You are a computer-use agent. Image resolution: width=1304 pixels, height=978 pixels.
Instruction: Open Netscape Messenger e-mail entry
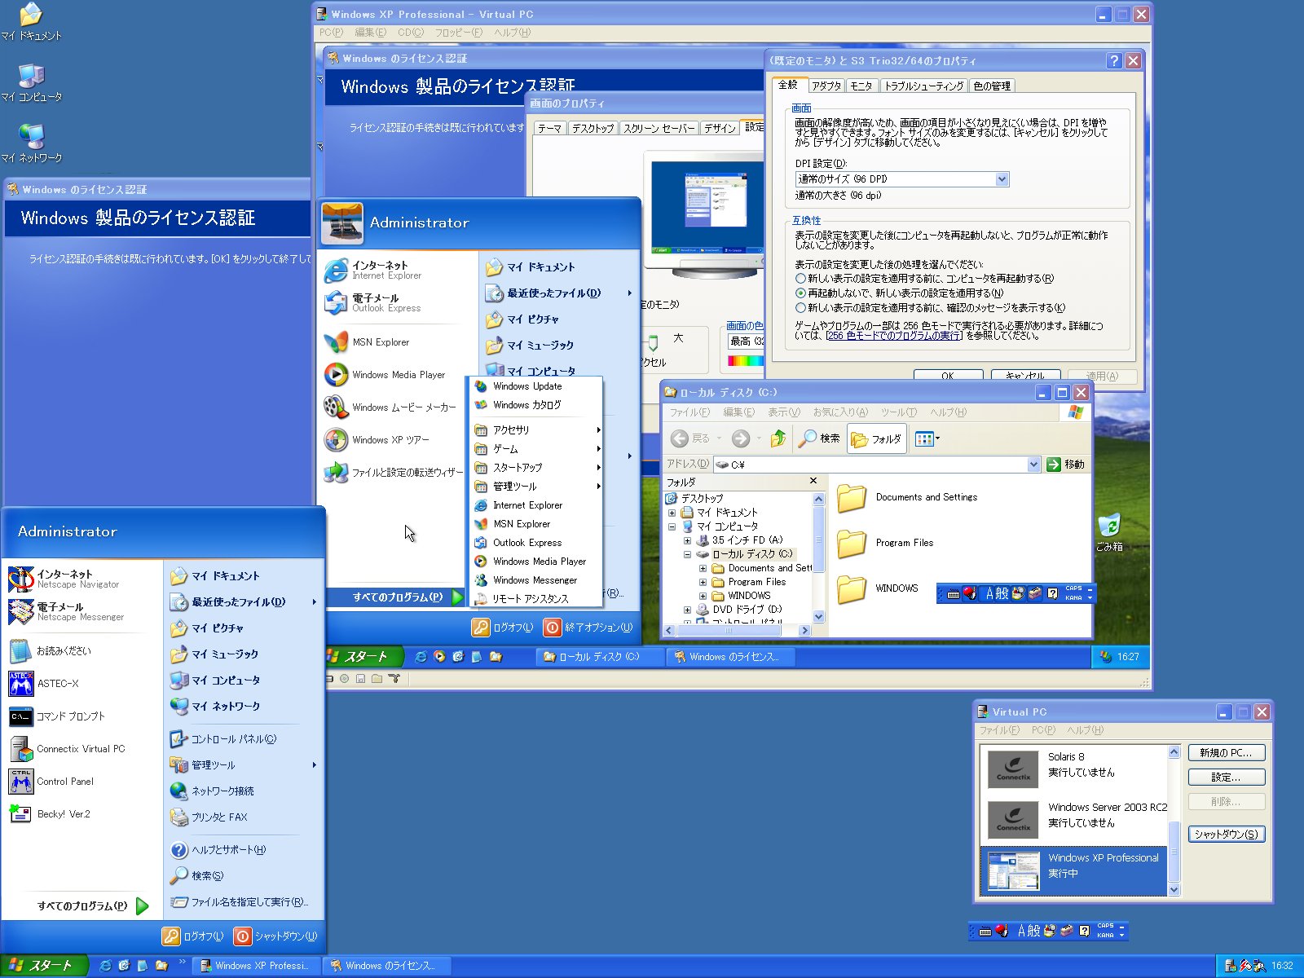81,611
